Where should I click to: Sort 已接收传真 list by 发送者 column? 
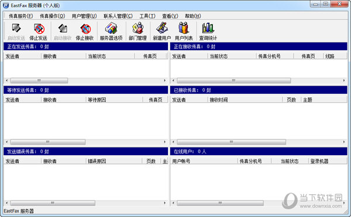click(189, 100)
